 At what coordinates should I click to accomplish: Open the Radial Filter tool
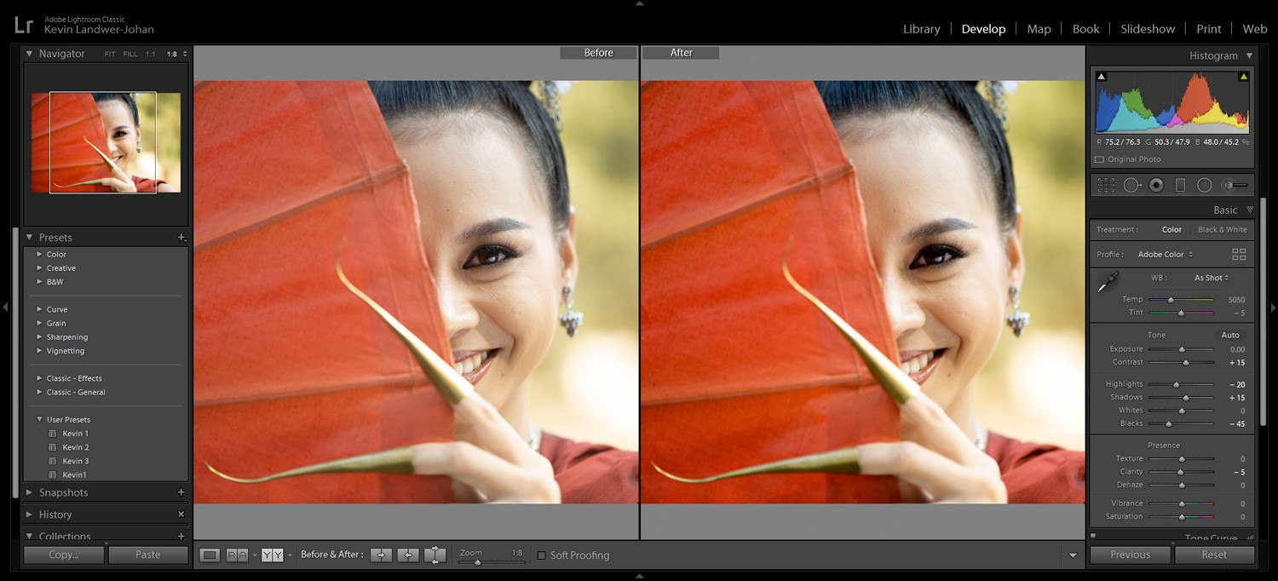pyautogui.click(x=1205, y=185)
